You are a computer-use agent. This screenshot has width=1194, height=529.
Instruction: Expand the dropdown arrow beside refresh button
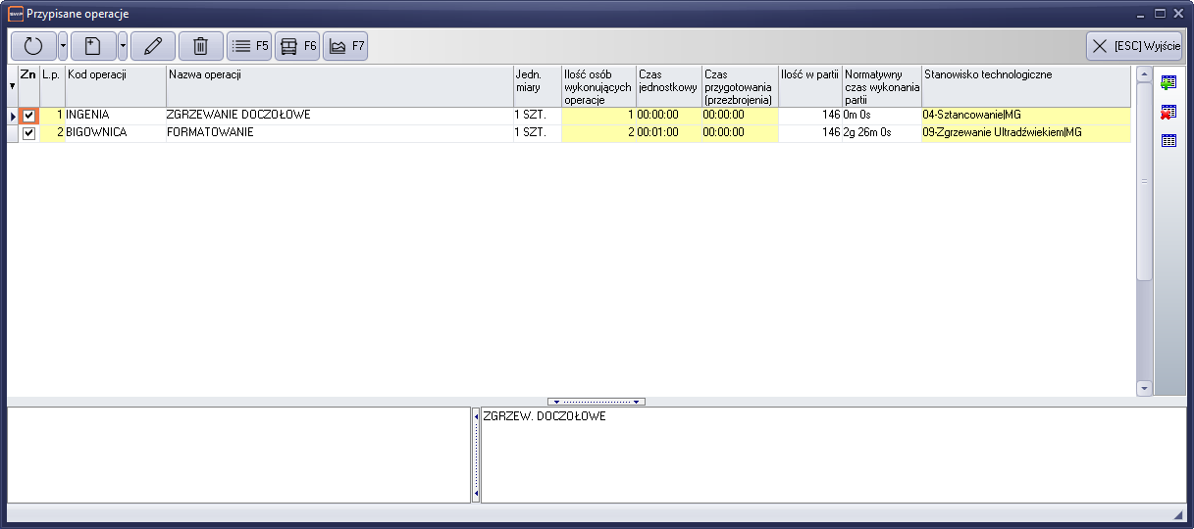pyautogui.click(x=63, y=46)
